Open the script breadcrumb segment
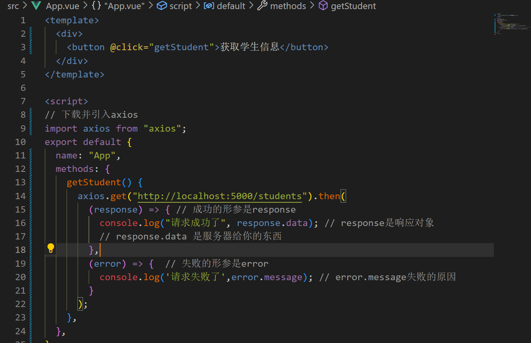The width and height of the screenshot is (531, 343). [x=181, y=6]
